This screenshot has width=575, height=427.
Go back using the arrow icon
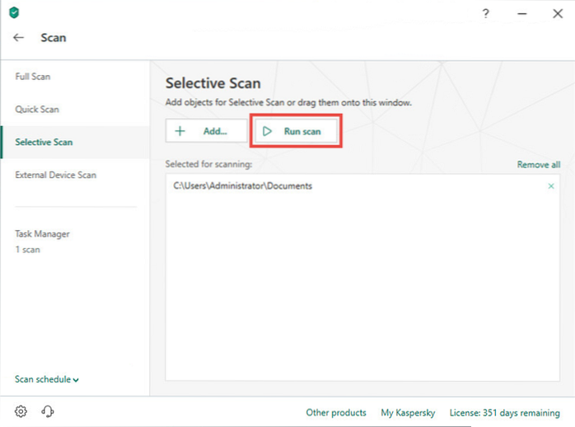[18, 37]
